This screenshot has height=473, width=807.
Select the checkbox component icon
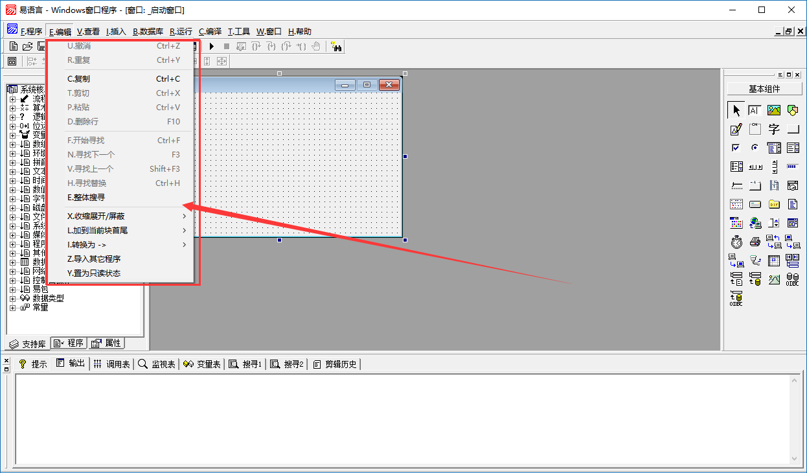pos(736,148)
